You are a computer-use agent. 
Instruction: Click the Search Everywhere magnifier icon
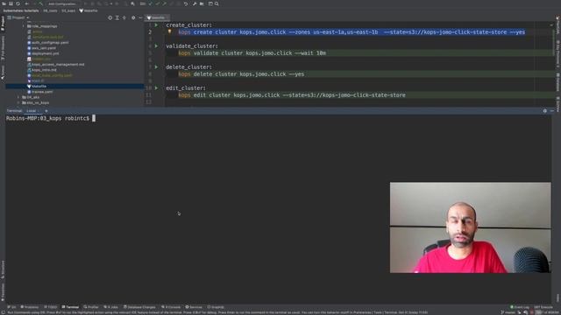(x=217, y=3)
